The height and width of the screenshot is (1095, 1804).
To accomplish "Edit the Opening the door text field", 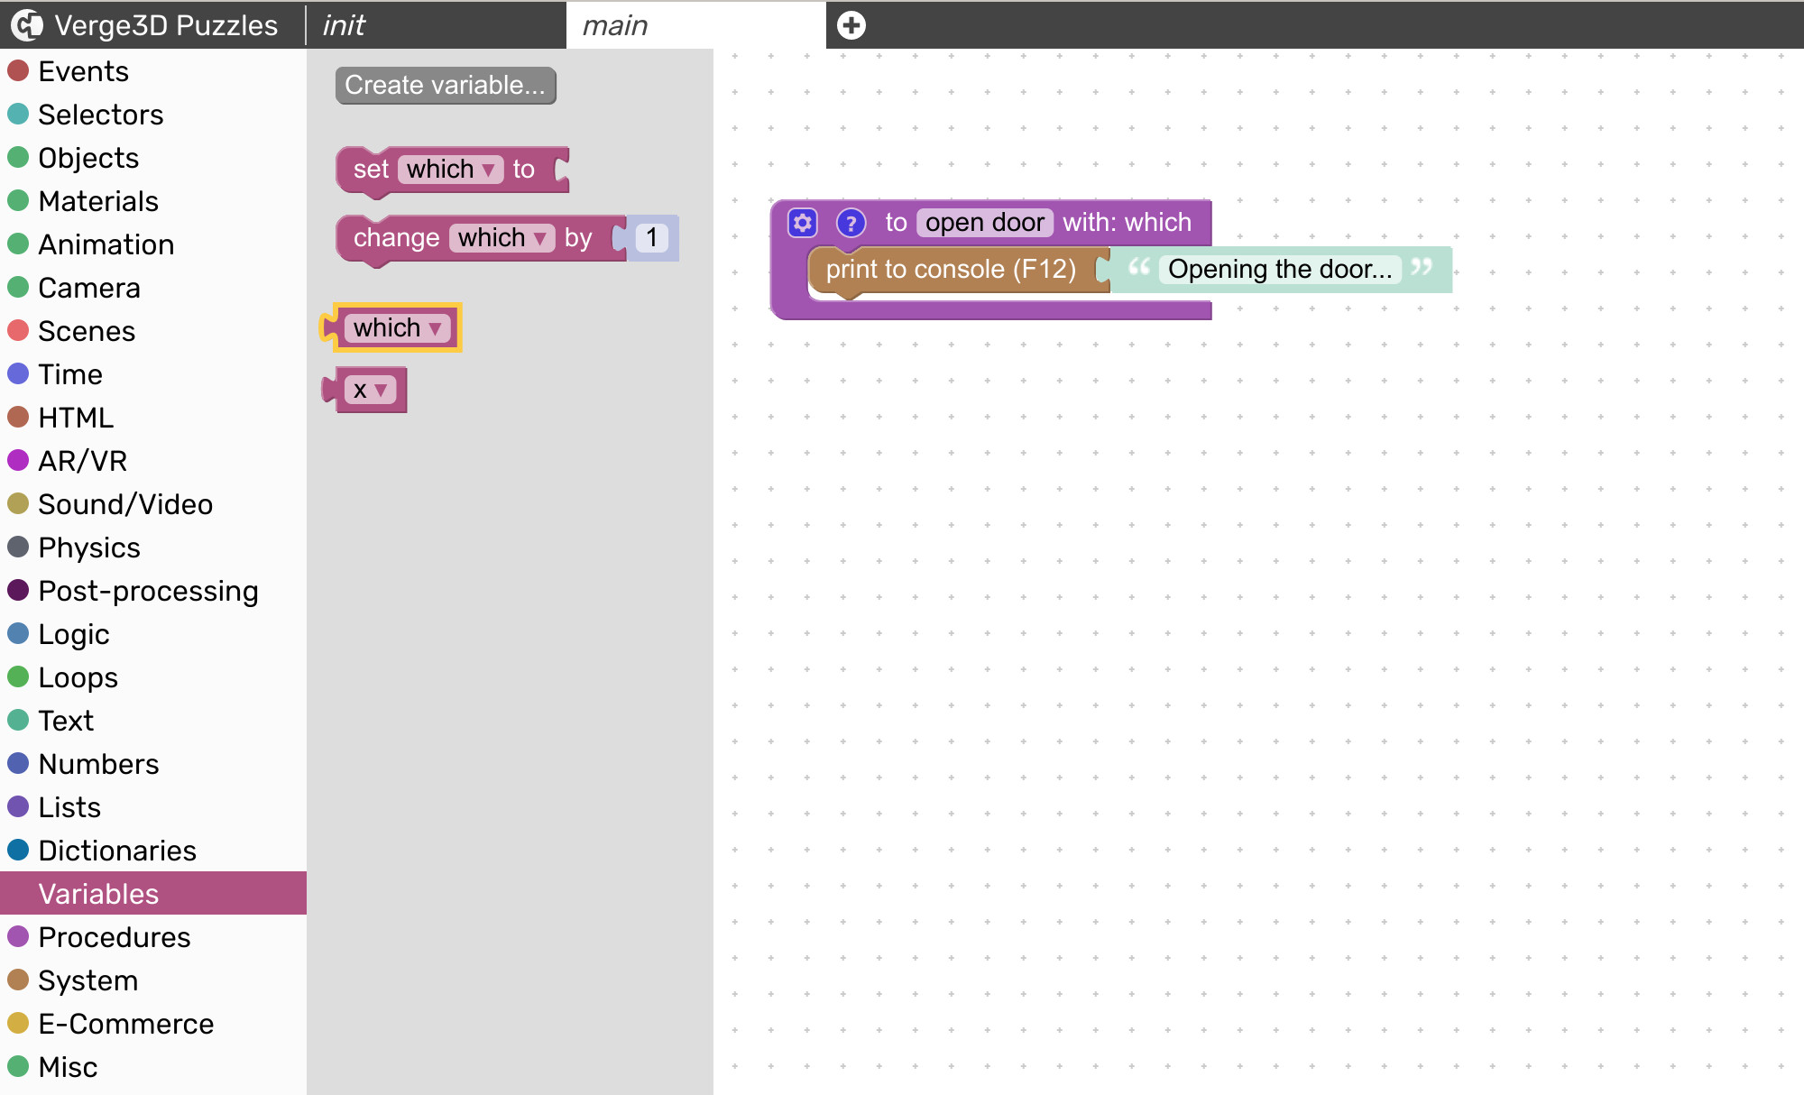I will click(x=1279, y=269).
